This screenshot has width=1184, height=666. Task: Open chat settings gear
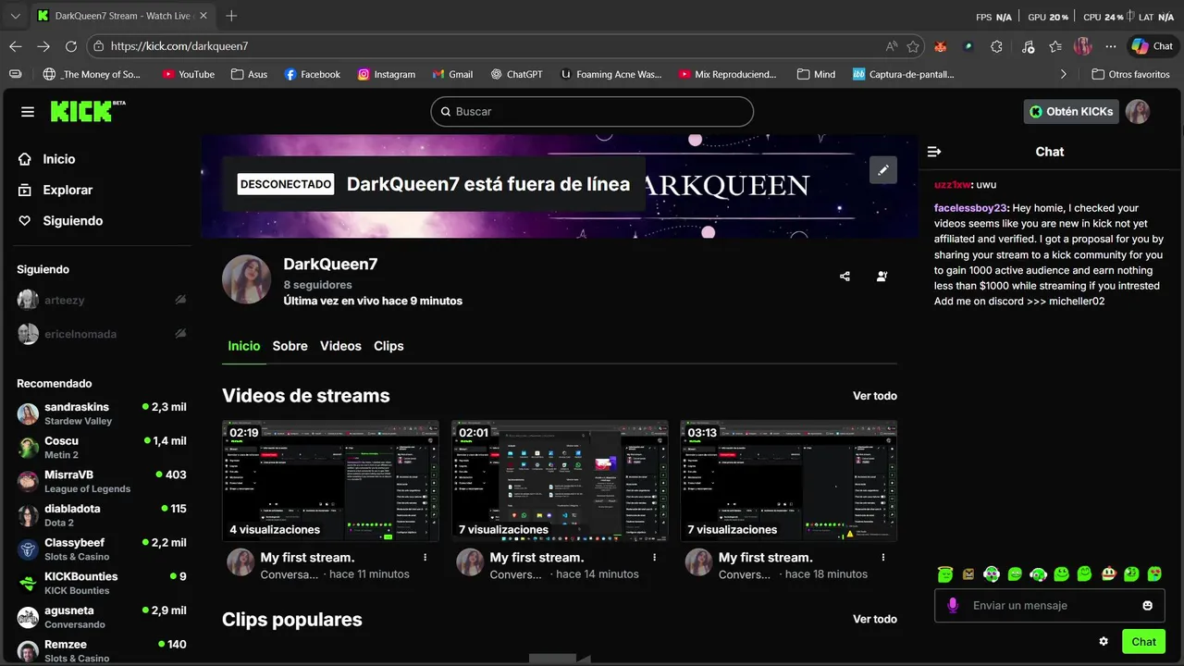pos(1104,641)
